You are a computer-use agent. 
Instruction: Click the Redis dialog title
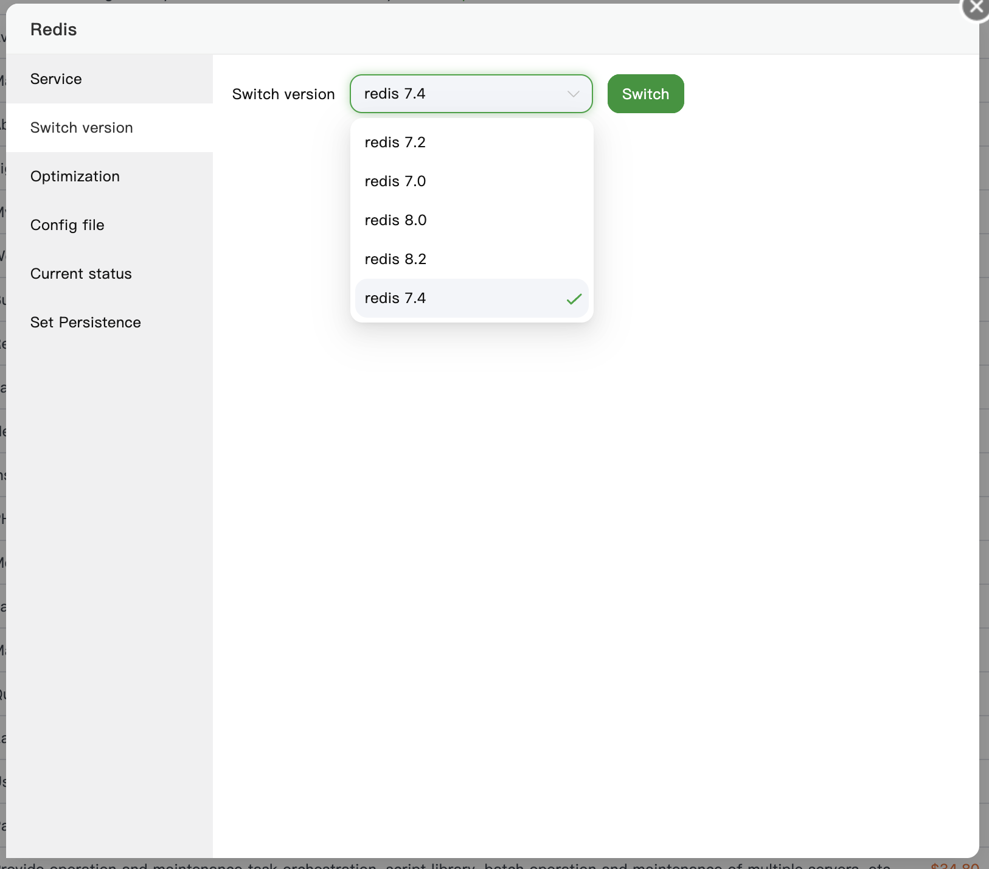[54, 29]
